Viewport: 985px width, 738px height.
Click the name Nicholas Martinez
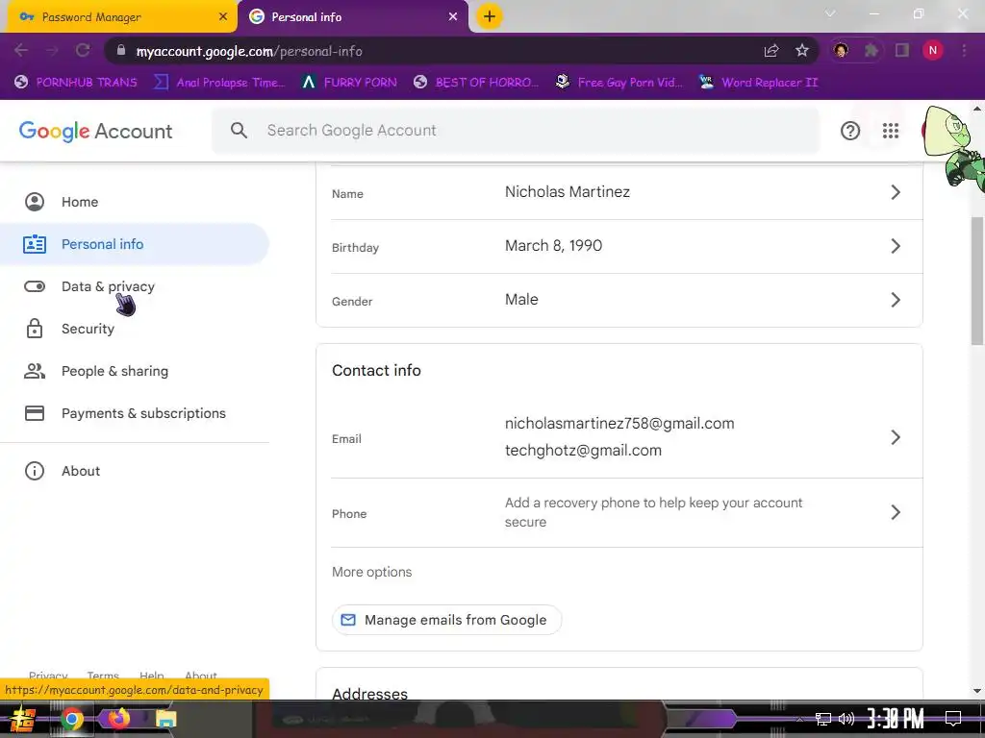(x=568, y=192)
